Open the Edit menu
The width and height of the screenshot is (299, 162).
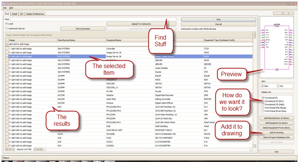pos(11,8)
